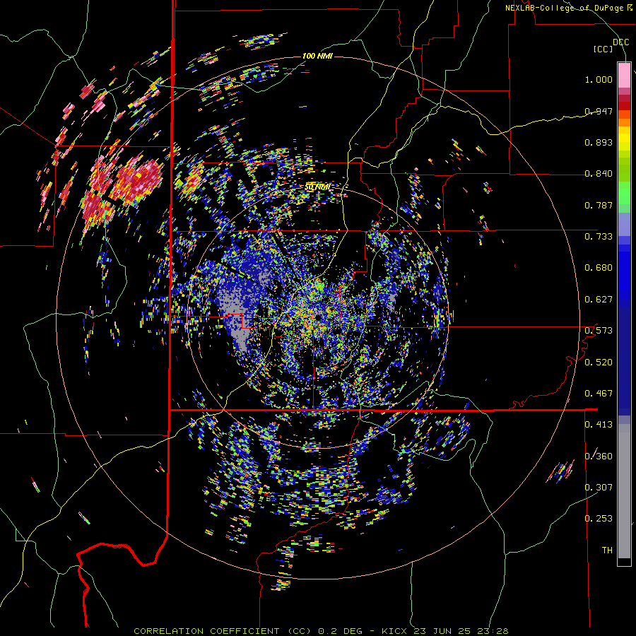Select the 0.733 legend value
Viewport: 636px width, 636px height.
click(x=599, y=237)
